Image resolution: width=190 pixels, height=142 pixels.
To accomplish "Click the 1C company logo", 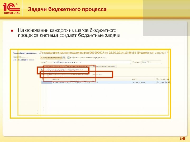I will tap(11, 9).
